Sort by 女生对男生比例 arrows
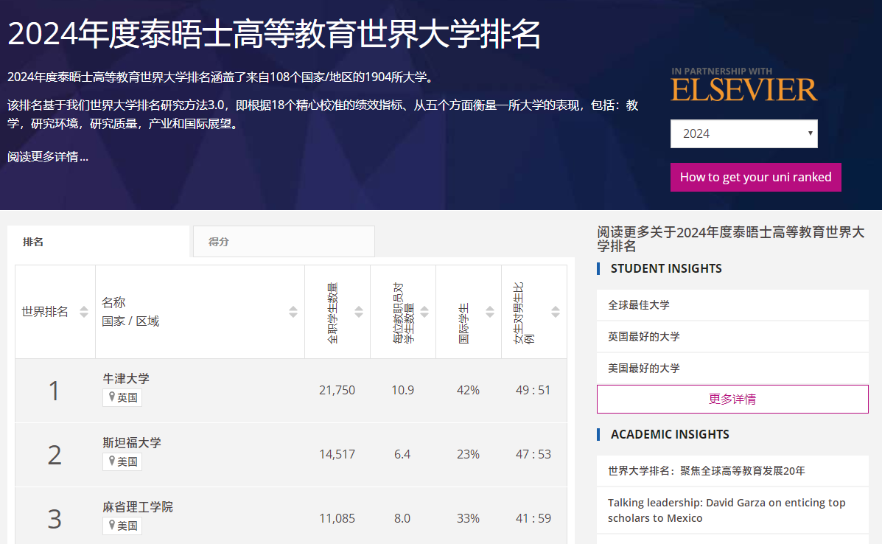 pos(556,312)
